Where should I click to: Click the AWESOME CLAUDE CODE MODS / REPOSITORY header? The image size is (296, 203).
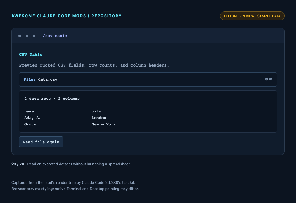[67, 16]
